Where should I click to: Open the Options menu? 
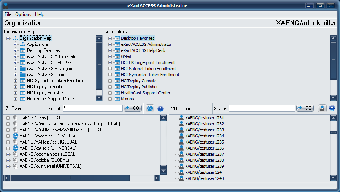(23, 14)
